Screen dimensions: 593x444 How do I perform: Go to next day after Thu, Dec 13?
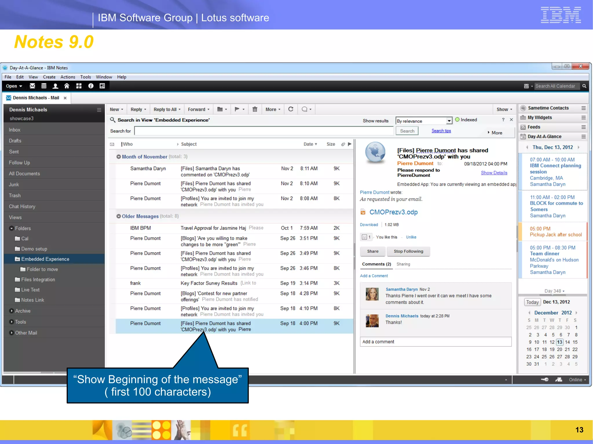point(579,148)
